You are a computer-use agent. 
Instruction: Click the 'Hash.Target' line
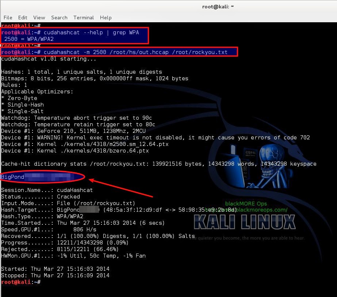(119, 210)
